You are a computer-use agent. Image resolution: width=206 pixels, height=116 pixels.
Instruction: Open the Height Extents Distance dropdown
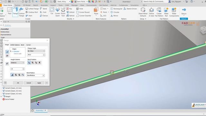tap(17, 63)
